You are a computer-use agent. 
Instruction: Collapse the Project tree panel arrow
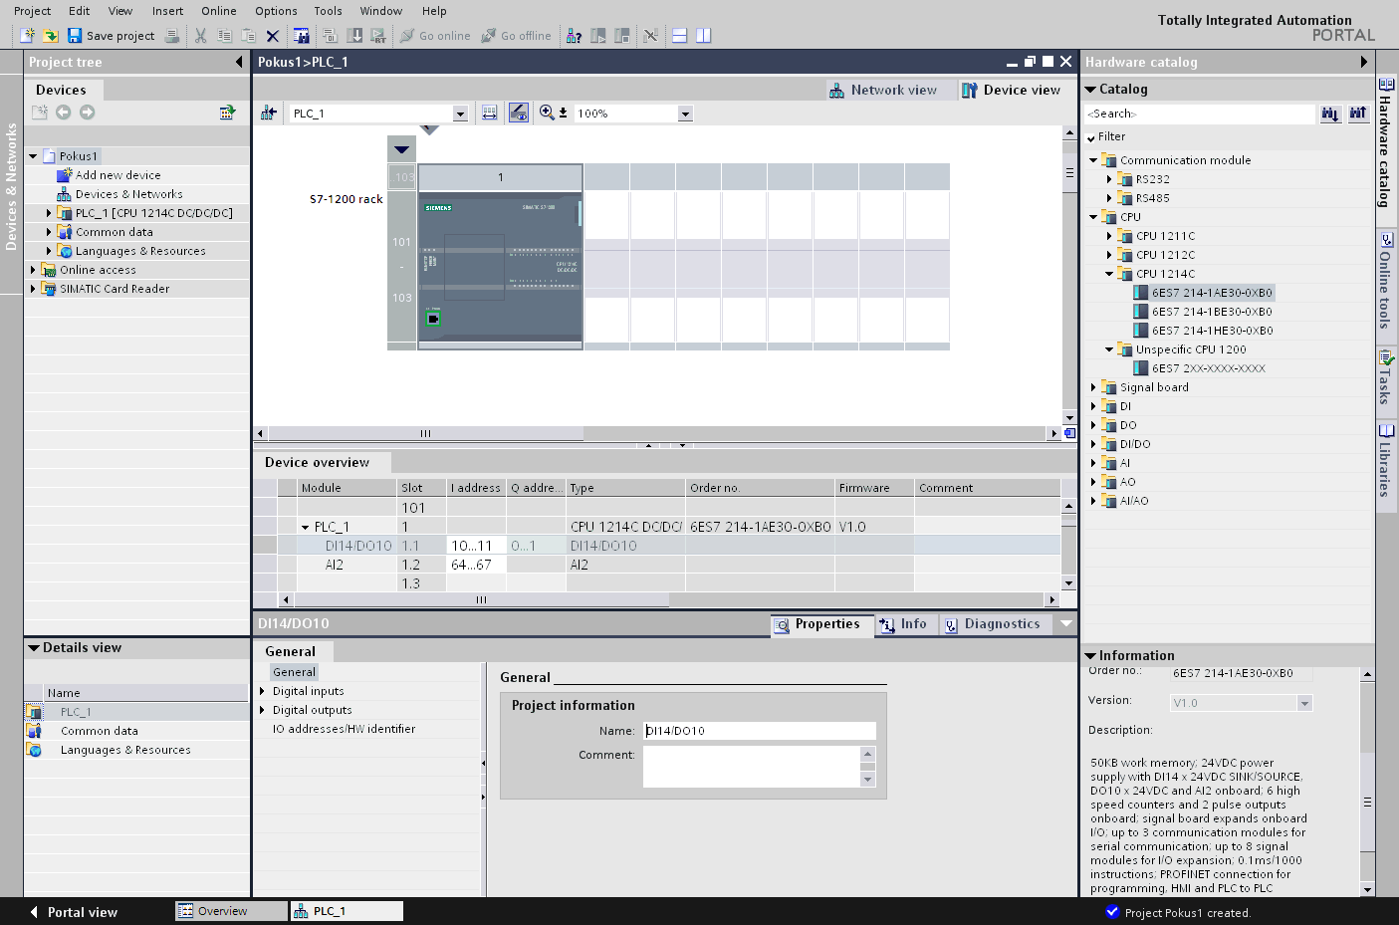pos(239,62)
